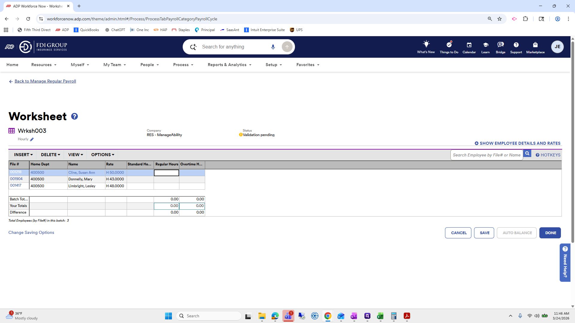Open the ADP Calendar

coord(469,47)
